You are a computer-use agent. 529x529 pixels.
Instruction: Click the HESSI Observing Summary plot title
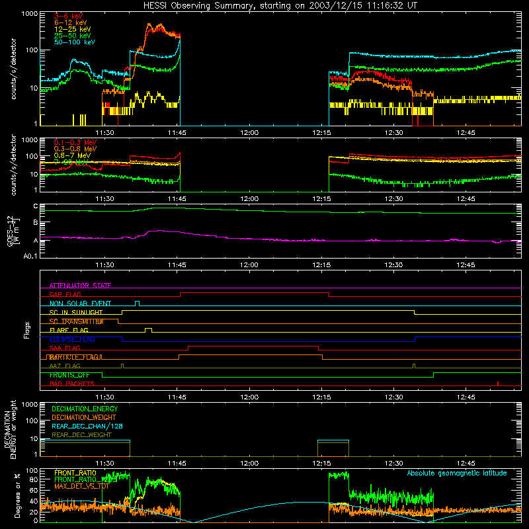click(x=280, y=5)
